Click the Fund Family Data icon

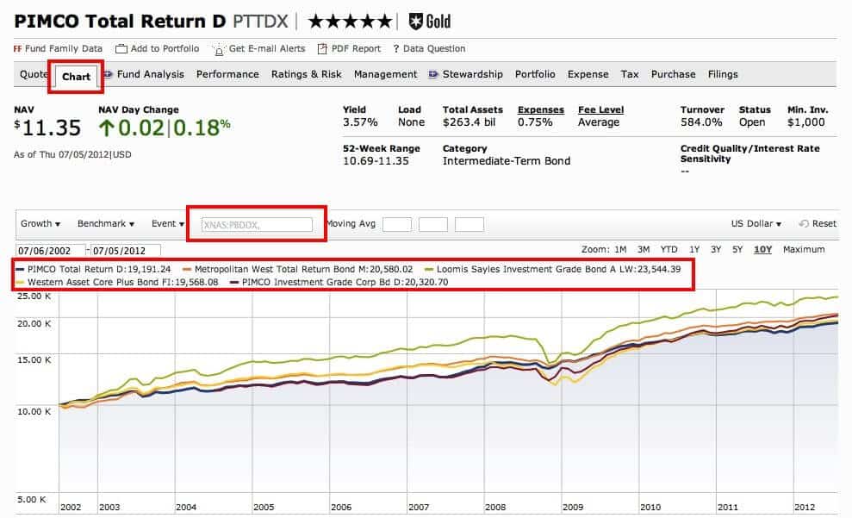(17, 49)
